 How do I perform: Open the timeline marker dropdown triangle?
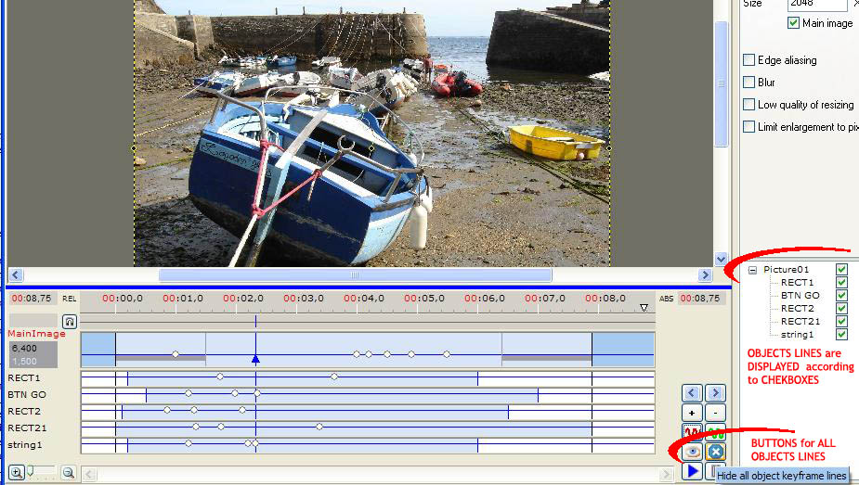[644, 307]
